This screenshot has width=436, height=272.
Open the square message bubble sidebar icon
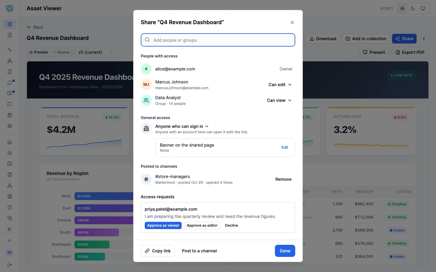click(x=10, y=104)
